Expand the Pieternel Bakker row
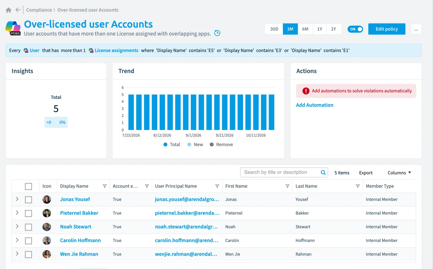Viewport: 433px width, 269px height. pos(17,212)
